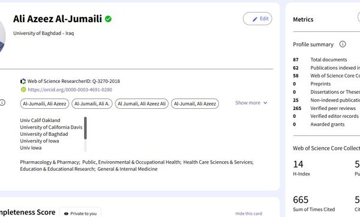This screenshot has width=360, height=217.
Task: Click the H-Index value 14
Action: 298,164
